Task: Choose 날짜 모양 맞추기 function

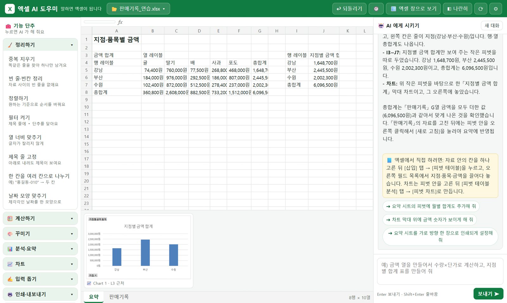Action: click(40, 198)
